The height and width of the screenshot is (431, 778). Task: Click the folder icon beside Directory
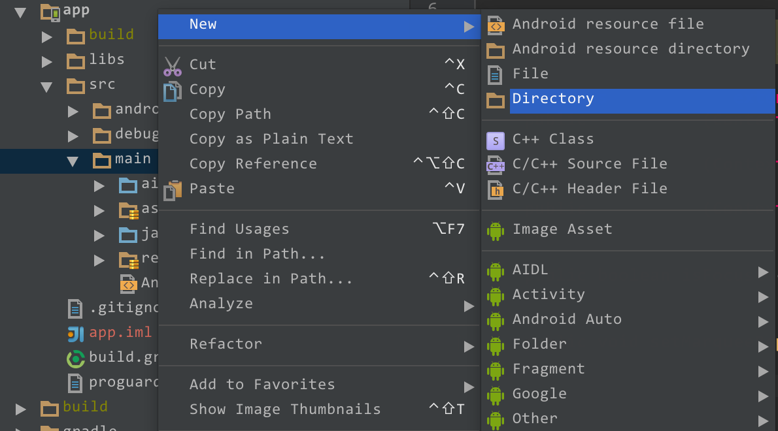(x=495, y=100)
